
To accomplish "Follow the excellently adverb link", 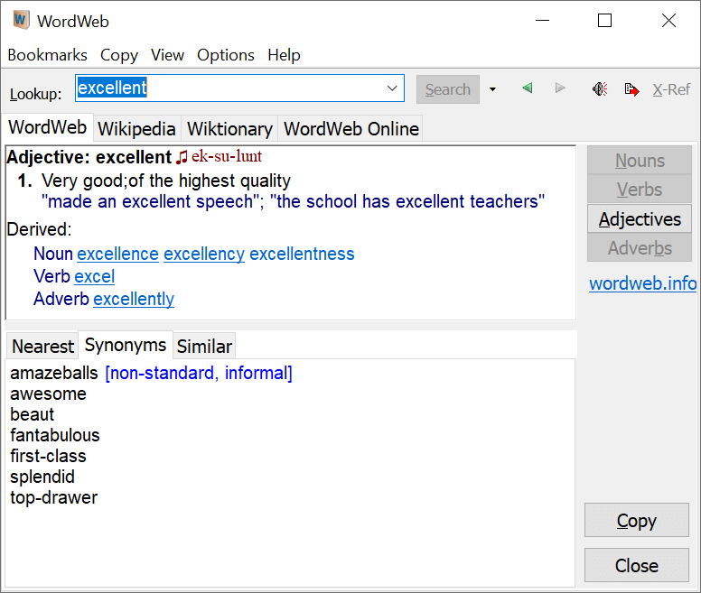I will [x=134, y=299].
